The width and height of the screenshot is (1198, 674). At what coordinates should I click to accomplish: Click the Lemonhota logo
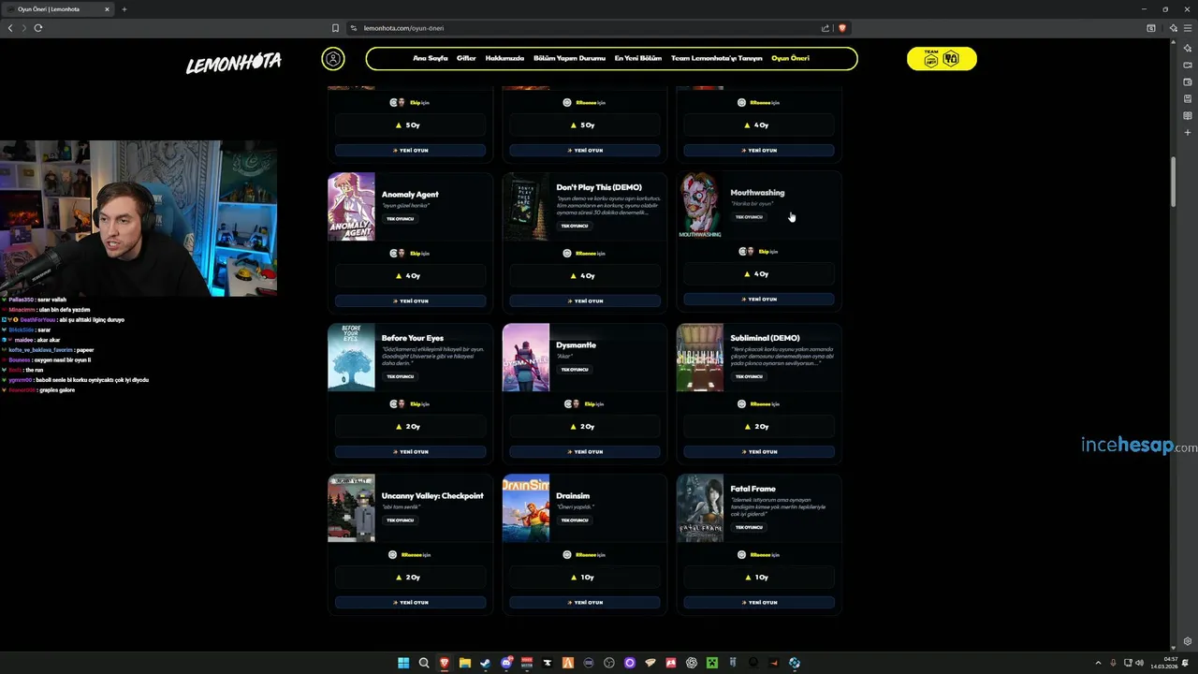pos(233,63)
